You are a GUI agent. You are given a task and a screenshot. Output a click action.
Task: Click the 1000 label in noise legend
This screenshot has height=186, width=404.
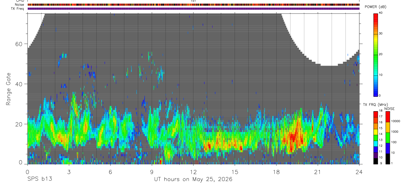point(394,132)
